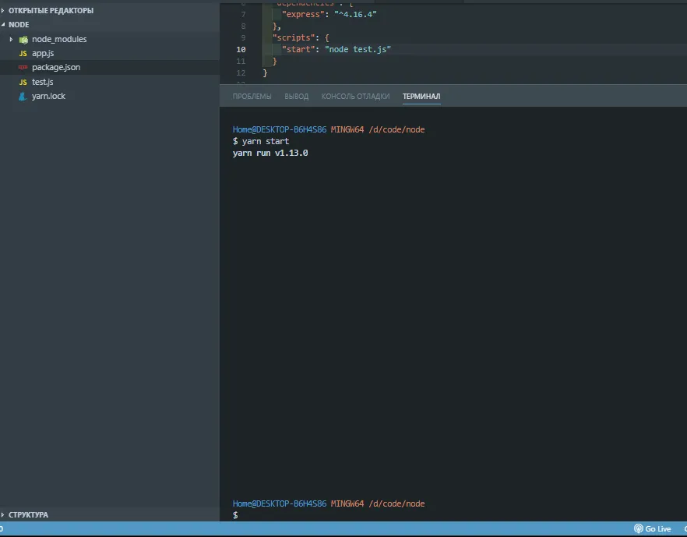Click the JS icon of app.js
This screenshot has width=687, height=537.
click(x=23, y=54)
